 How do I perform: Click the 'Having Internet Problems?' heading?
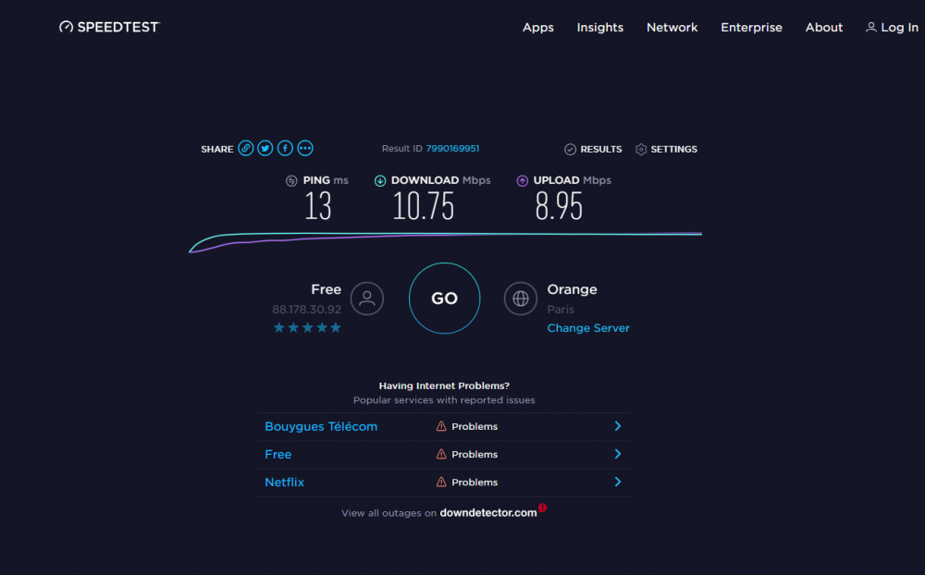(x=444, y=385)
